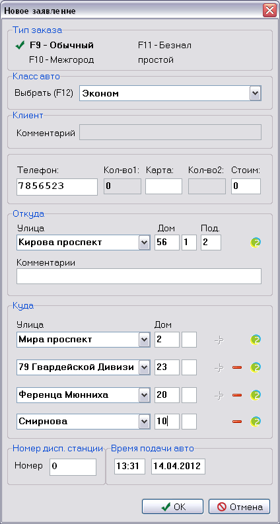This screenshot has width=280, height=524.
Task: Select F9 - Обычный order type
Action: [61, 46]
